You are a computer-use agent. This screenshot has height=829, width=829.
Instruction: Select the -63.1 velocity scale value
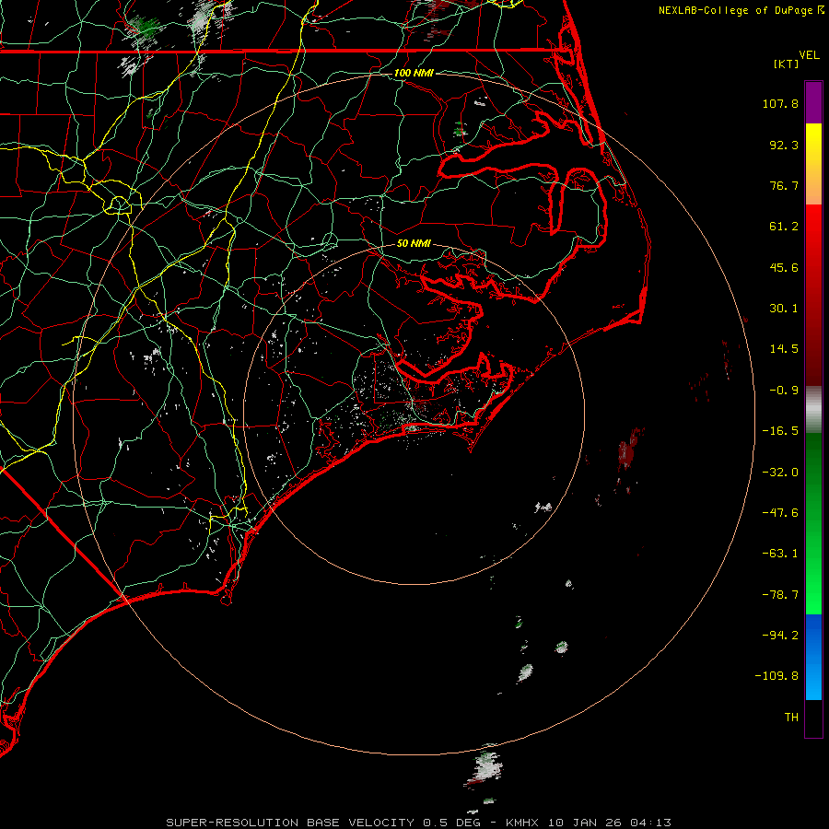tap(780, 554)
